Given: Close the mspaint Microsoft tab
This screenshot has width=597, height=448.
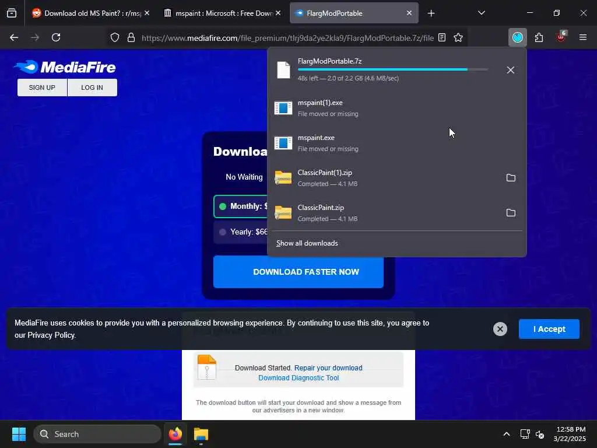Looking at the screenshot, I should click(278, 13).
